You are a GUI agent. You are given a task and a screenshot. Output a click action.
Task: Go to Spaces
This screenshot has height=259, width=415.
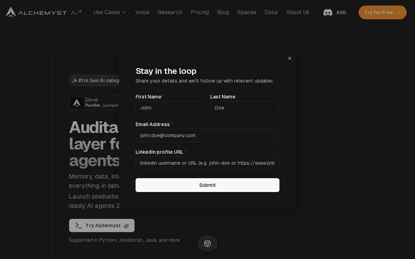[247, 12]
